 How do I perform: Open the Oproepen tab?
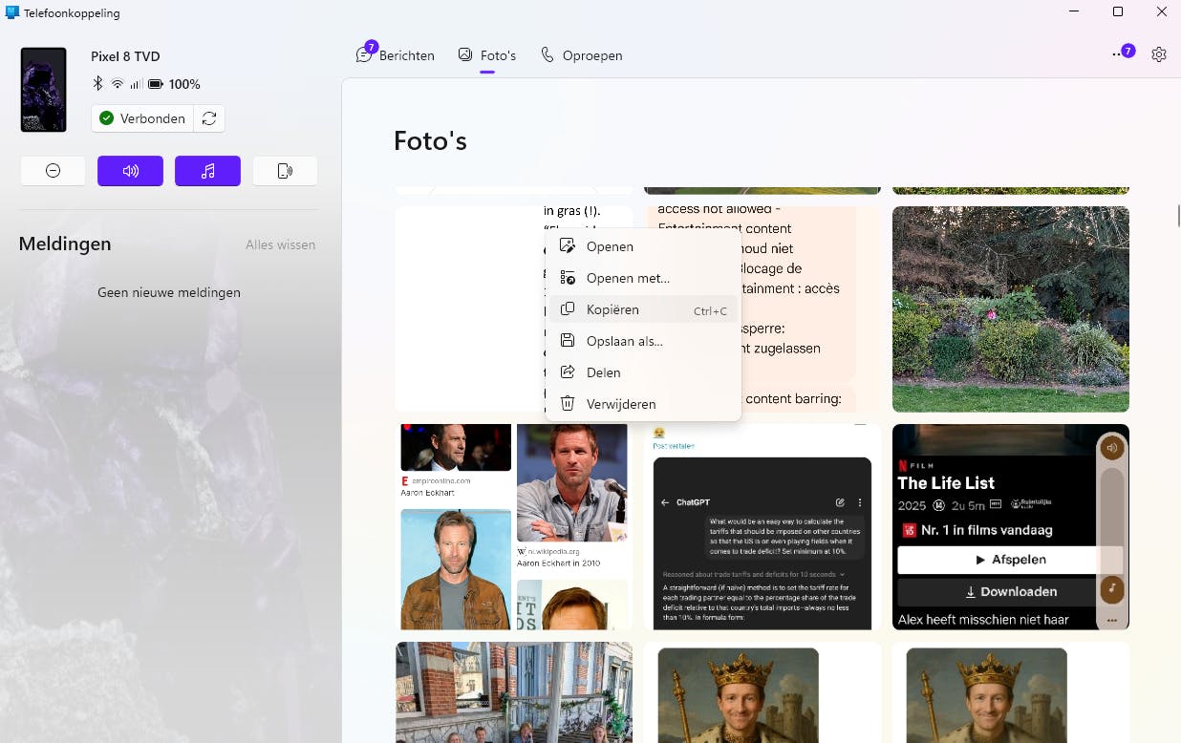(x=582, y=55)
